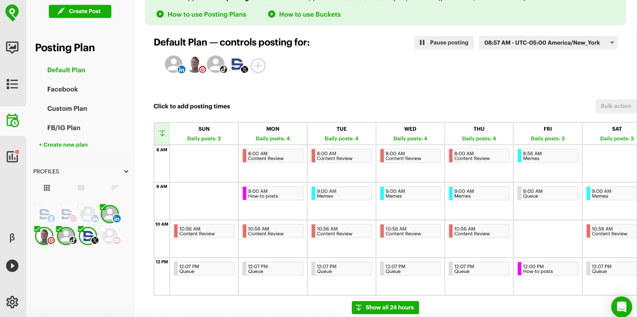Open the FB/IG Plan

[x=64, y=128]
